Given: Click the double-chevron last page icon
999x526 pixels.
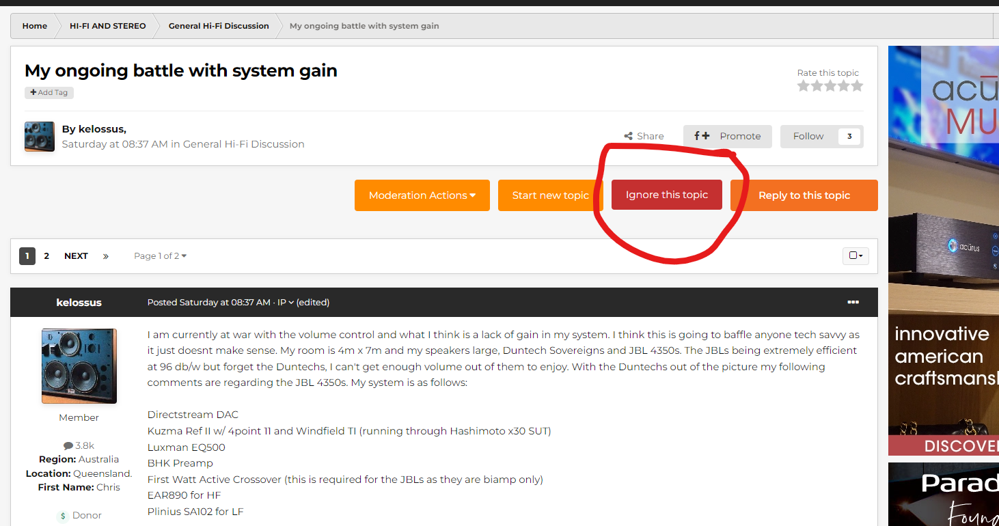Looking at the screenshot, I should (x=106, y=256).
